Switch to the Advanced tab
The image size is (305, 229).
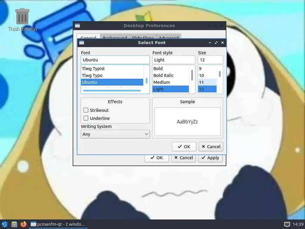pos(169,36)
